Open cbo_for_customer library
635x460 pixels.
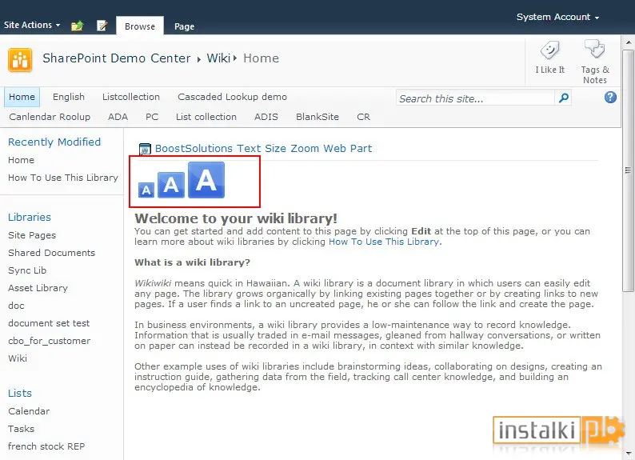[x=49, y=341]
